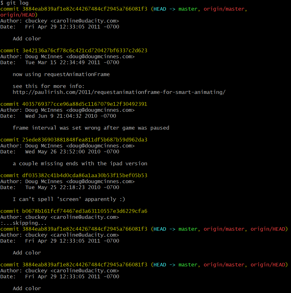The height and width of the screenshot is (293, 291).
Task: Select commit hash 25ede836903881848fea811df5b687b59d962da3
Action: pyautogui.click(x=85, y=140)
